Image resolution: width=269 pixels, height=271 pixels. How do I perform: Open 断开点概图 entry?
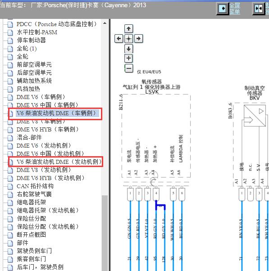click(x=31, y=235)
